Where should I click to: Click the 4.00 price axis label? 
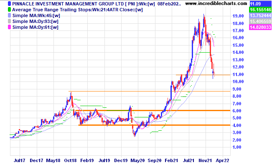[x=237, y=125]
